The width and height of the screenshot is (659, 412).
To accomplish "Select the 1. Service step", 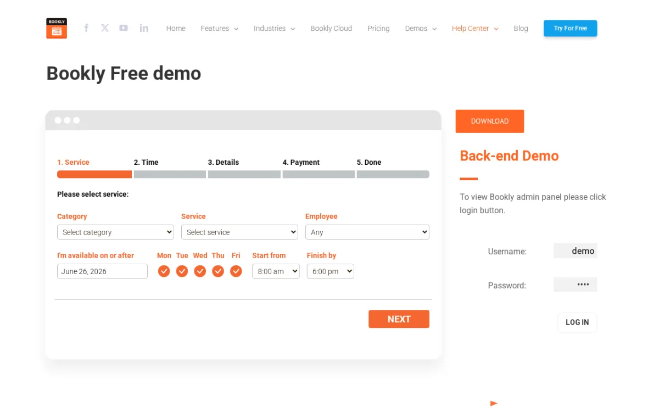I will pyautogui.click(x=94, y=168).
